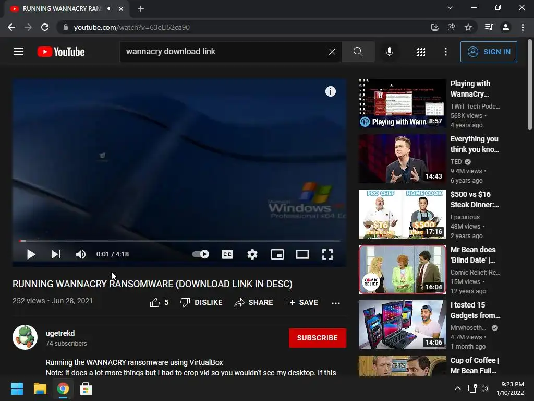Image resolution: width=534 pixels, height=401 pixels.
Task: Close the RUNNING WANNACRY tab
Action: click(121, 9)
